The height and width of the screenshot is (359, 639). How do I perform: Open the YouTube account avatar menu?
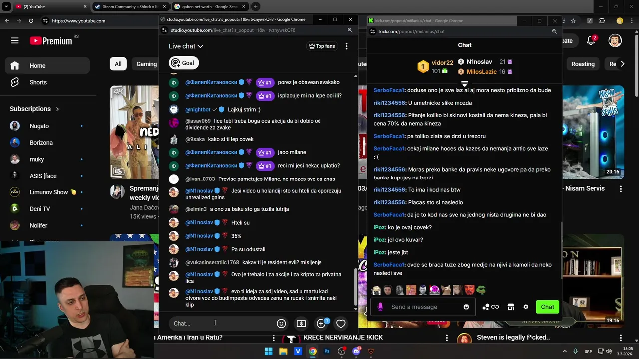pos(615,41)
